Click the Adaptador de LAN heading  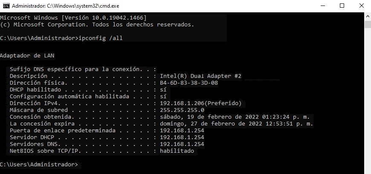click(27, 56)
